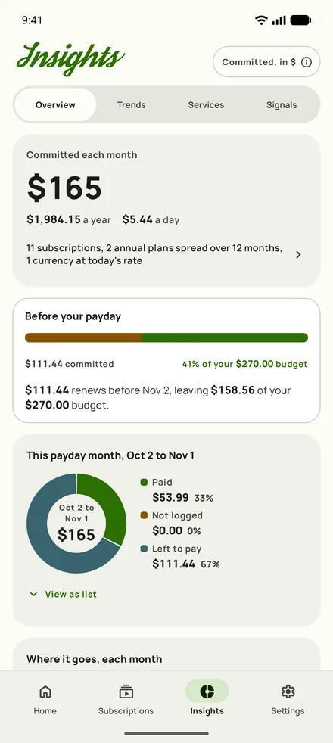
Task: Tap the battery icon in status bar
Action: point(300,20)
